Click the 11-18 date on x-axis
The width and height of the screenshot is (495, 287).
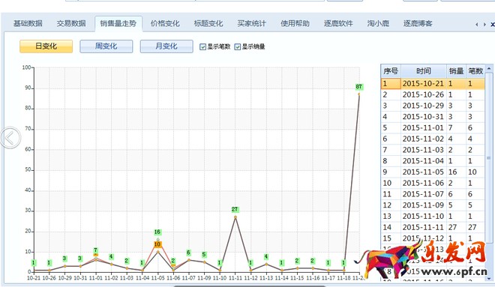343,278
